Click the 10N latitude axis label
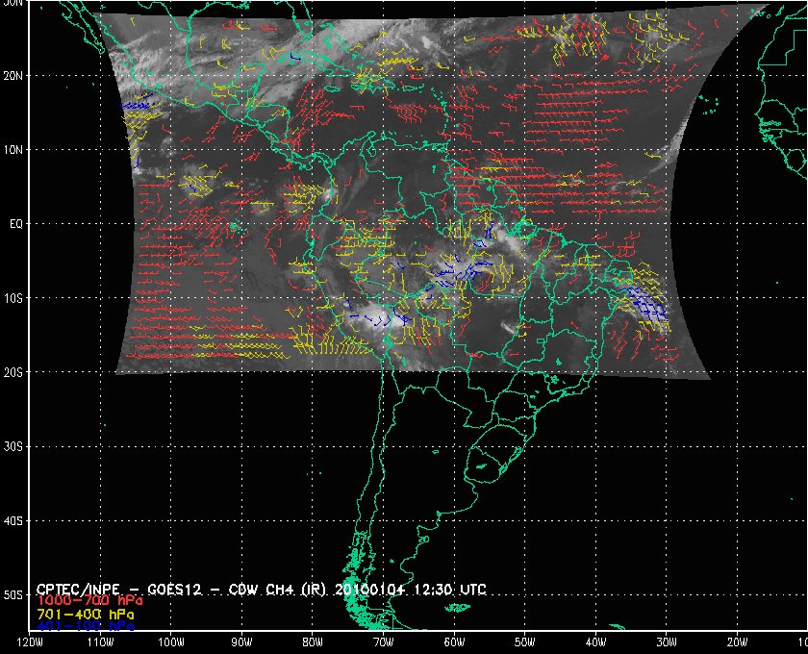The width and height of the screenshot is (808, 654). pyautogui.click(x=13, y=149)
